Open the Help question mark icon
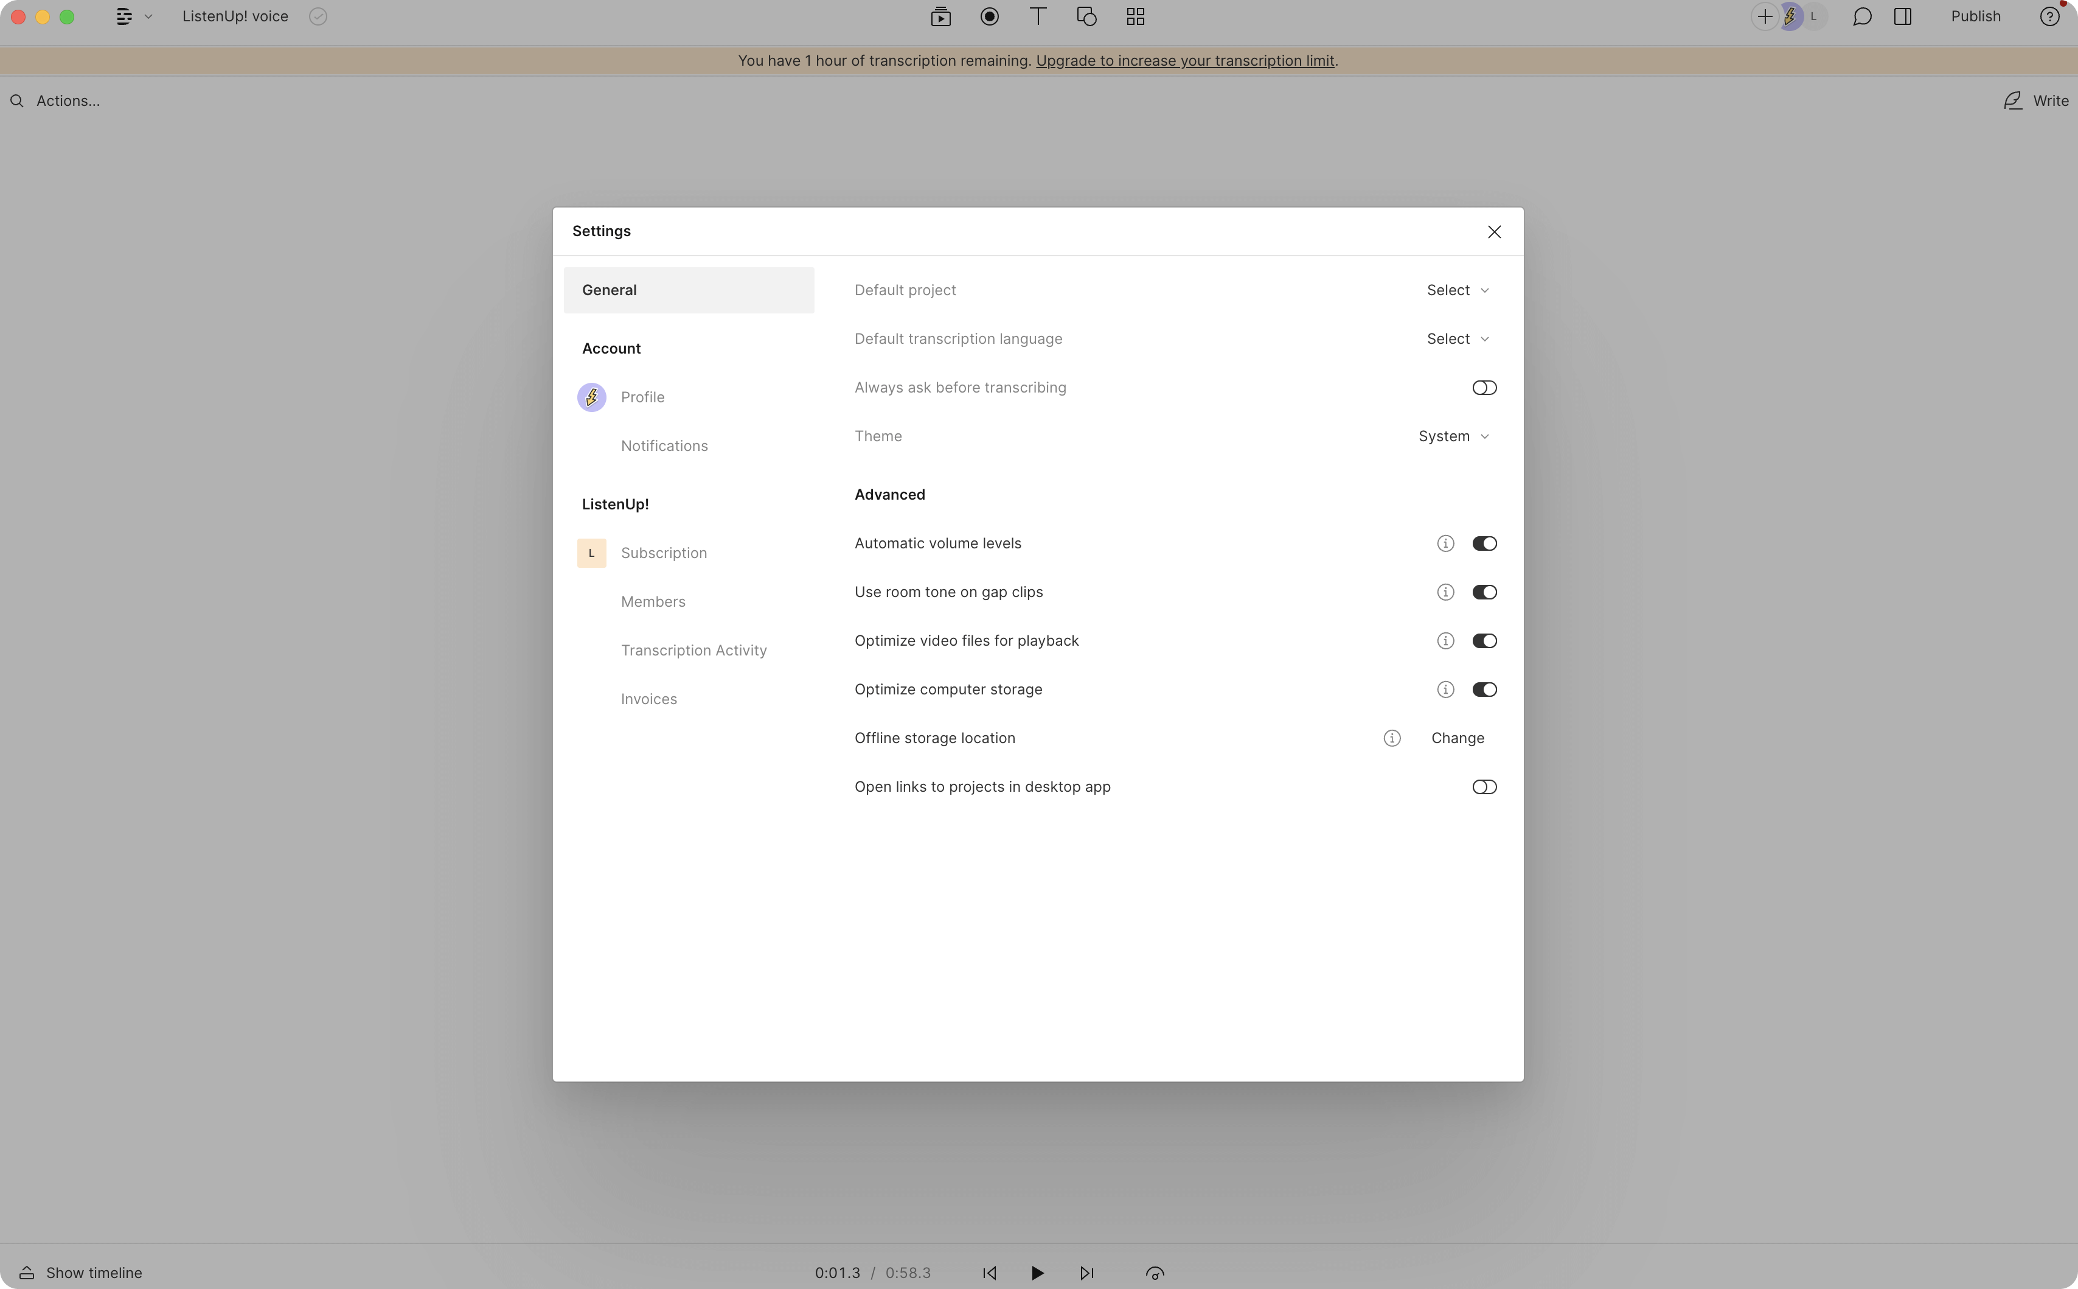 pos(2049,16)
